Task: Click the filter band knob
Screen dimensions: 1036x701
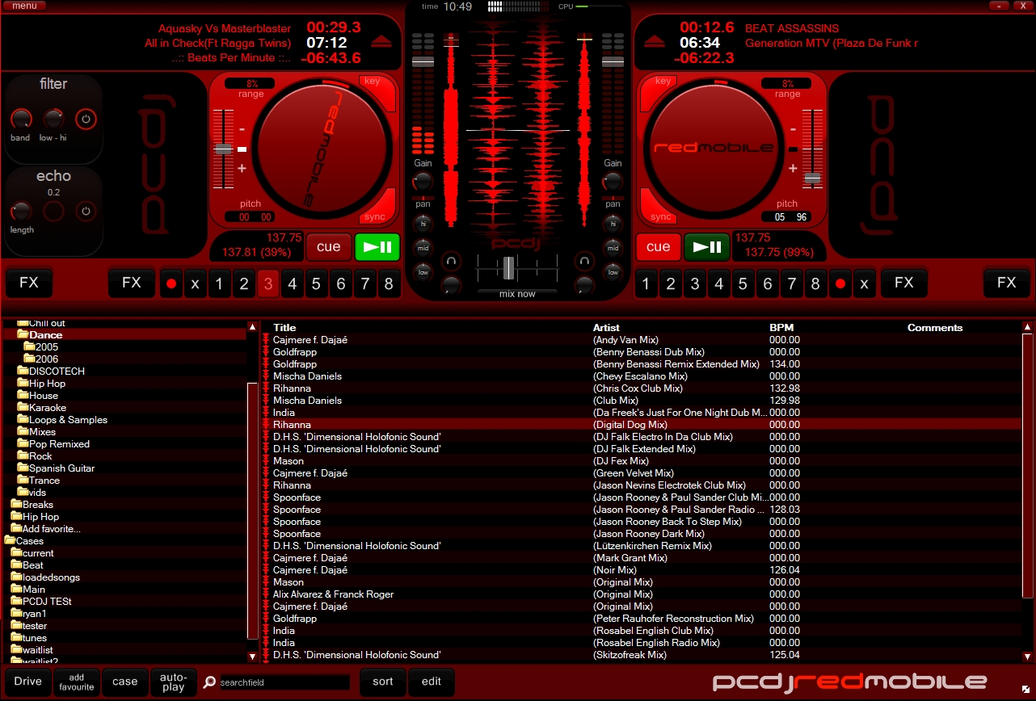Action: pyautogui.click(x=20, y=120)
